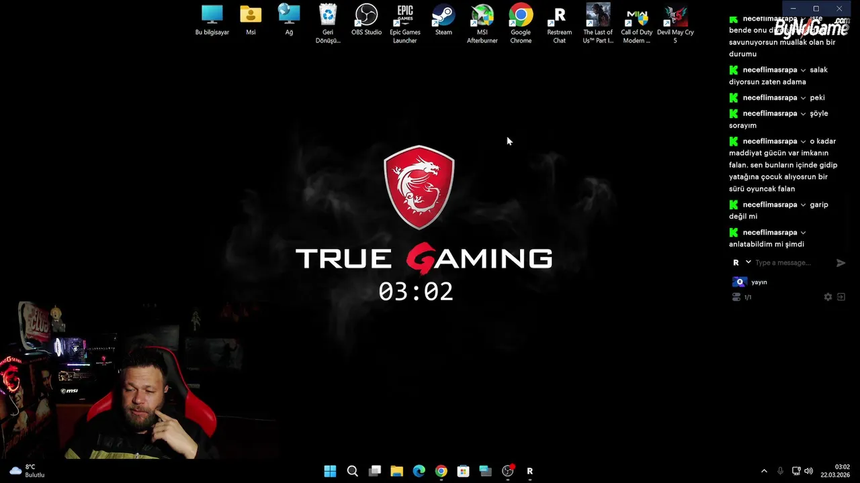Viewport: 860px width, 483px height.
Task: Click the microphone tray icon
Action: click(x=780, y=471)
